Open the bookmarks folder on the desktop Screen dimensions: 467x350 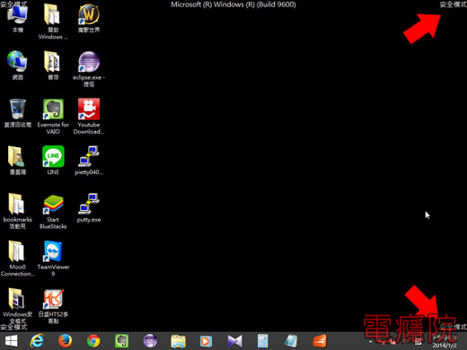point(18,211)
